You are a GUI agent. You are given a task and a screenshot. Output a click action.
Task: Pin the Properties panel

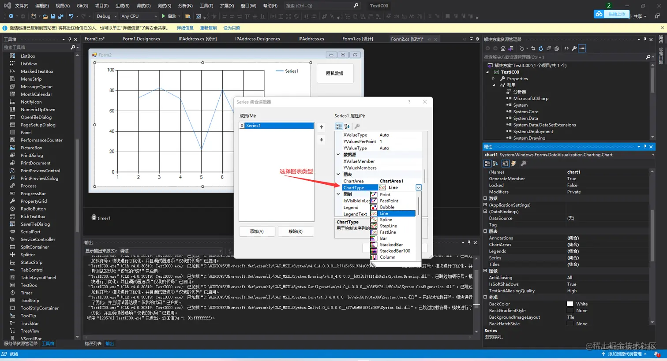pyautogui.click(x=645, y=147)
